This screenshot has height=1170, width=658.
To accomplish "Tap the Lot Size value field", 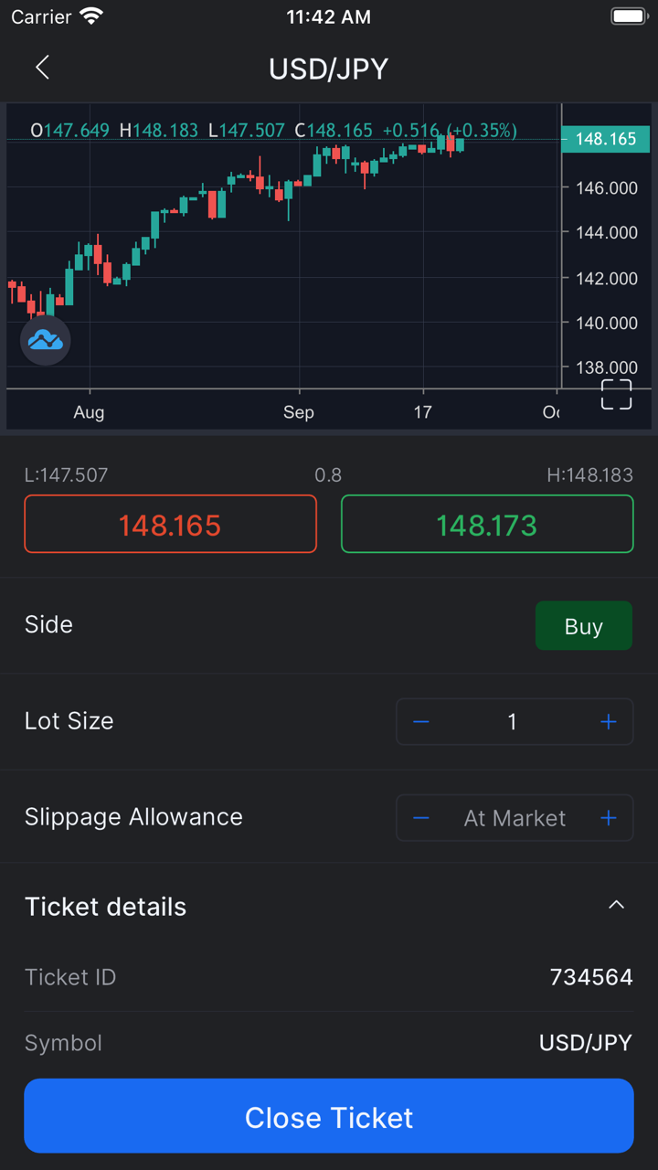I will click(x=513, y=722).
